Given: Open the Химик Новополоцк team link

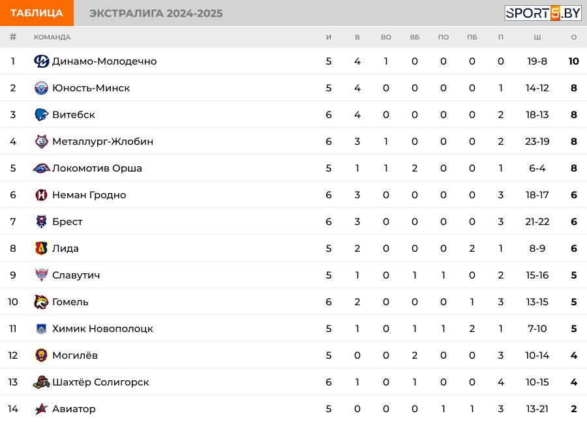Looking at the screenshot, I should click(102, 329).
